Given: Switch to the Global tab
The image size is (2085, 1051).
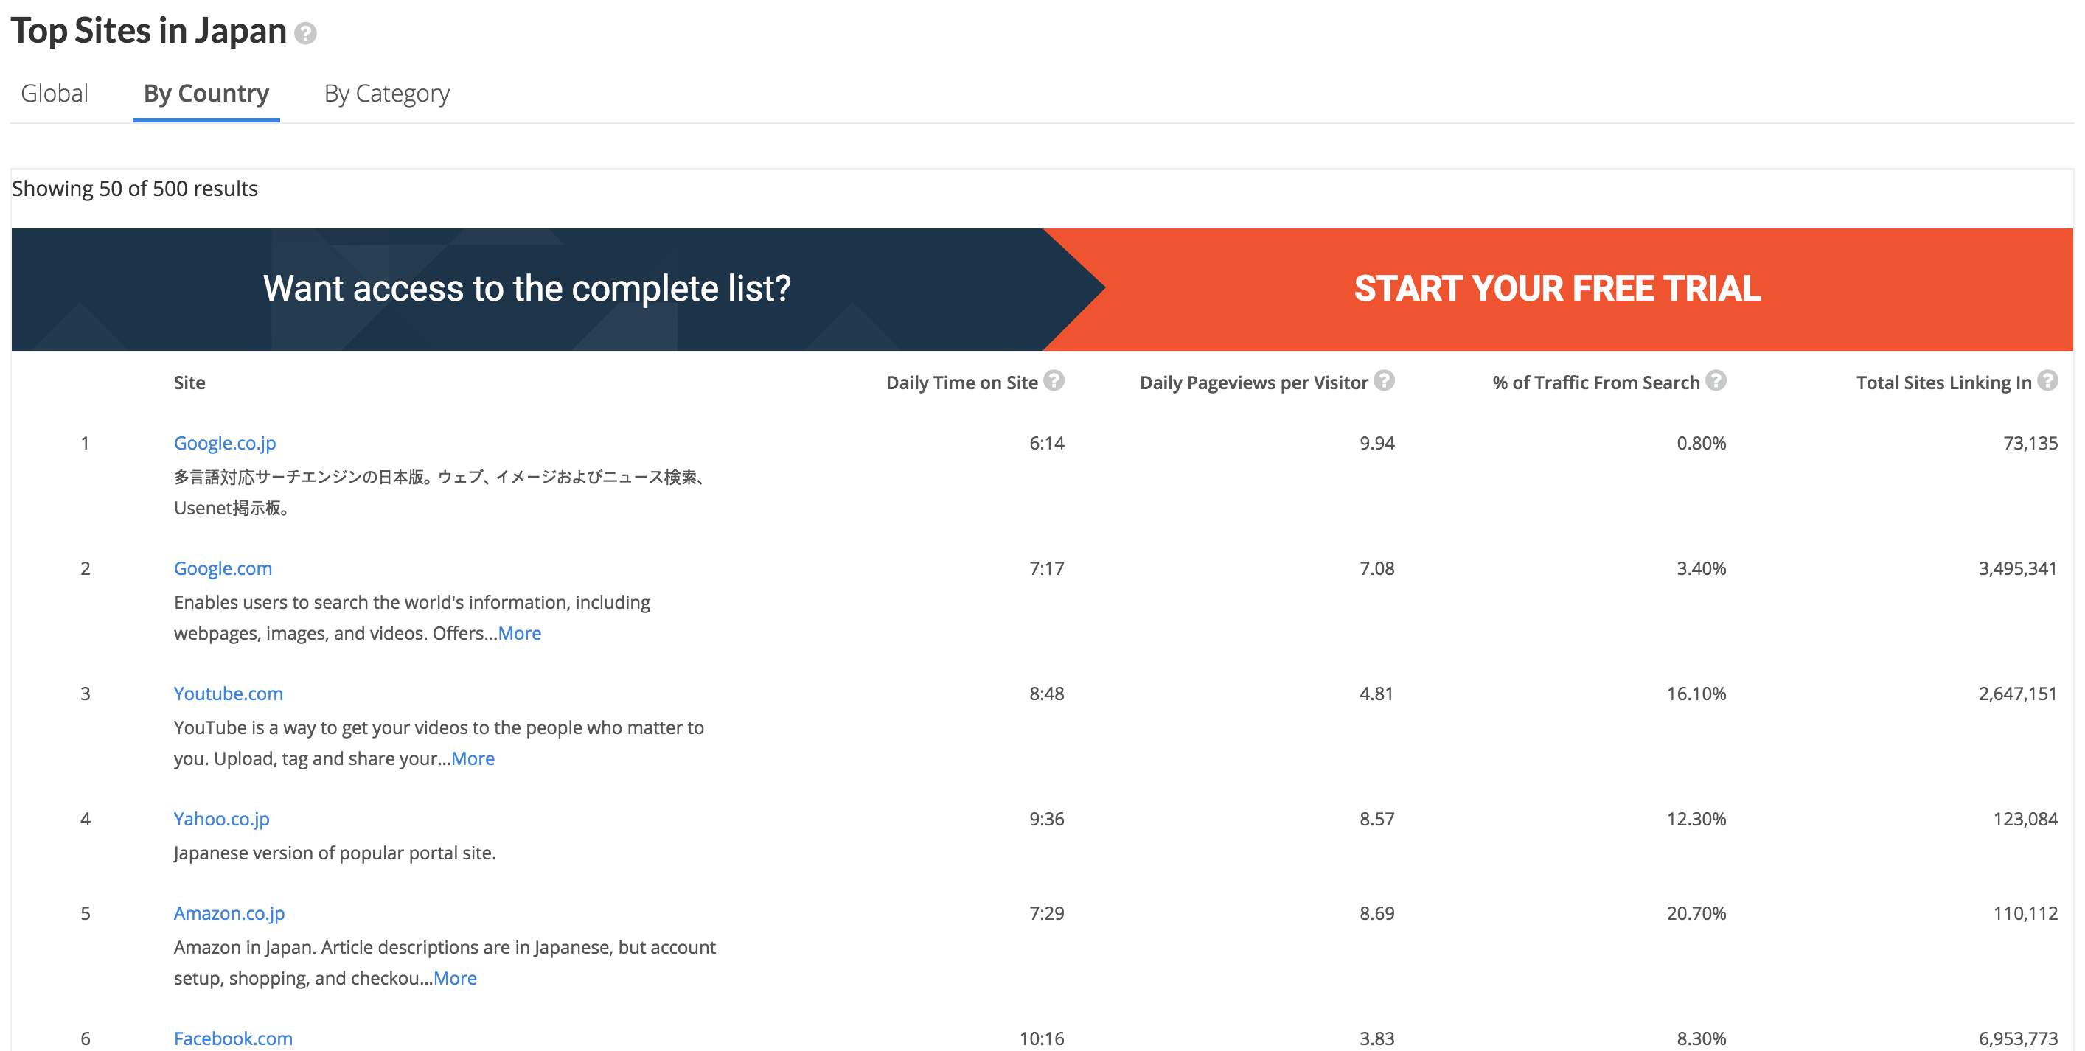Looking at the screenshot, I should 55,94.
